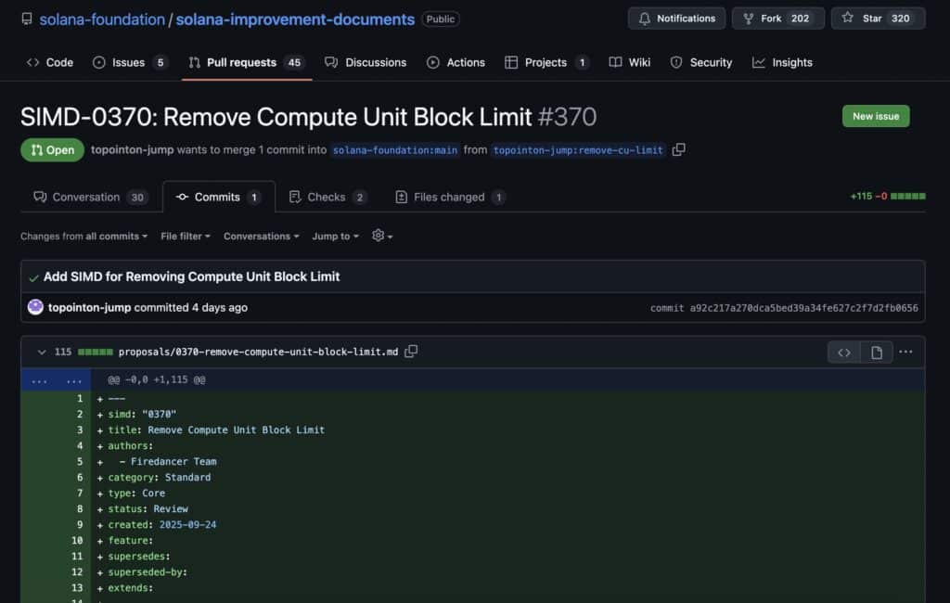This screenshot has width=950, height=603.
Task: Expand the hidden lines at diff hunk header
Action: point(56,380)
